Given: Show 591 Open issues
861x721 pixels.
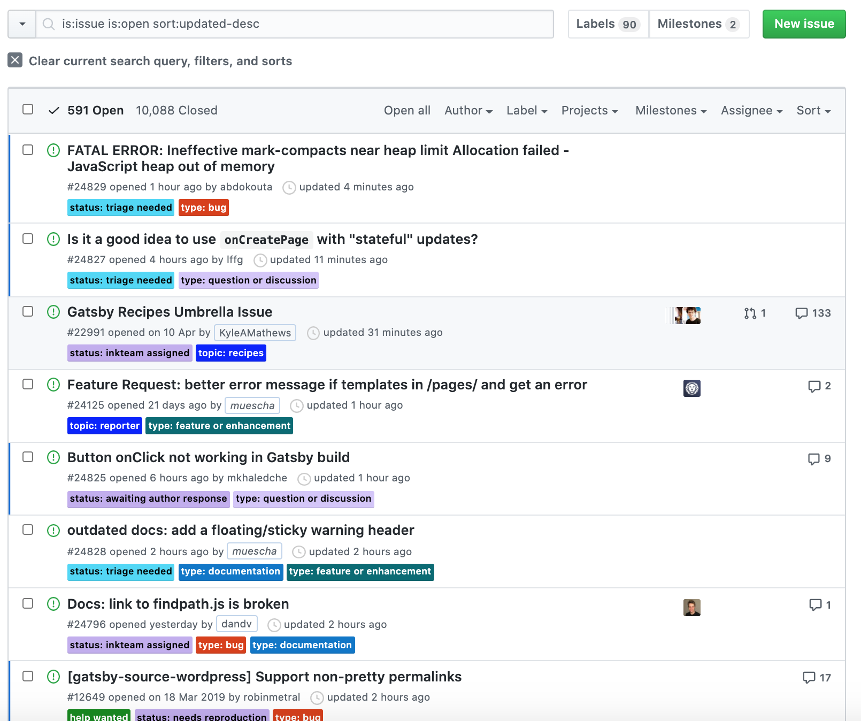Looking at the screenshot, I should (86, 111).
